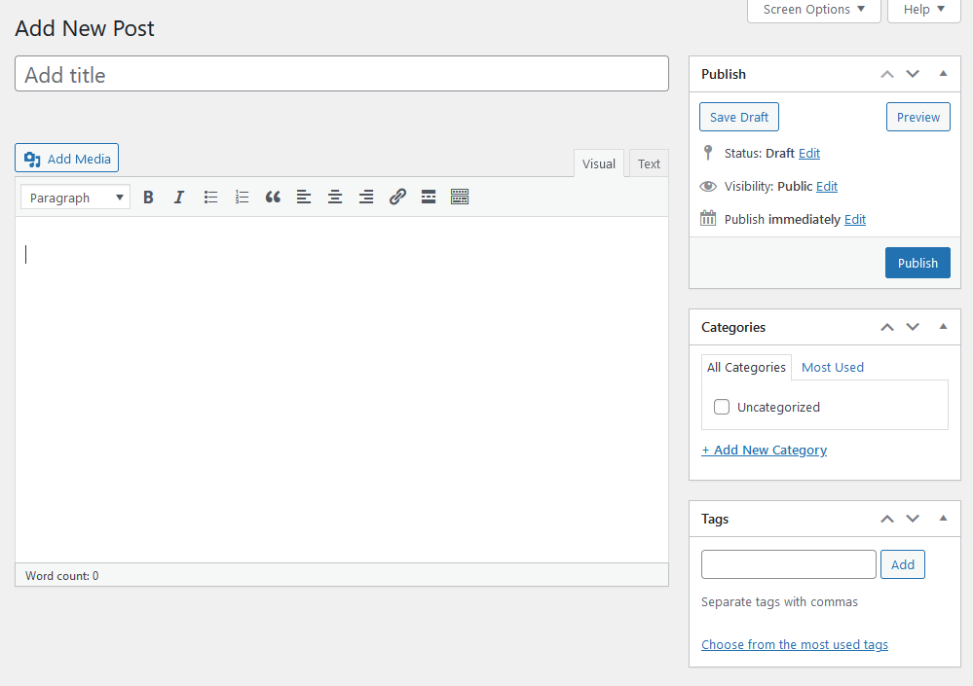This screenshot has width=973, height=686.
Task: Click the blue Publish button
Action: [917, 263]
